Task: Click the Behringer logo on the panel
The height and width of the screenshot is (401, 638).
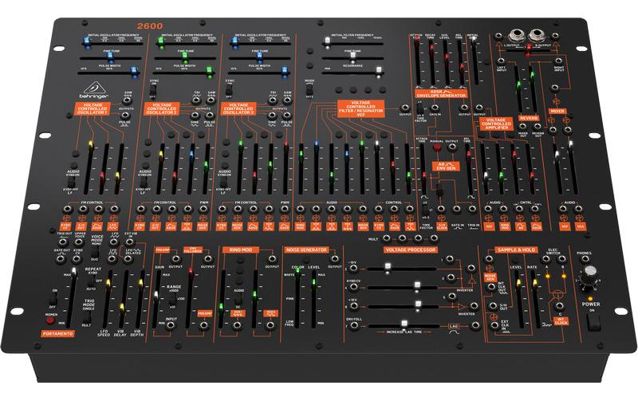Action: click(94, 91)
